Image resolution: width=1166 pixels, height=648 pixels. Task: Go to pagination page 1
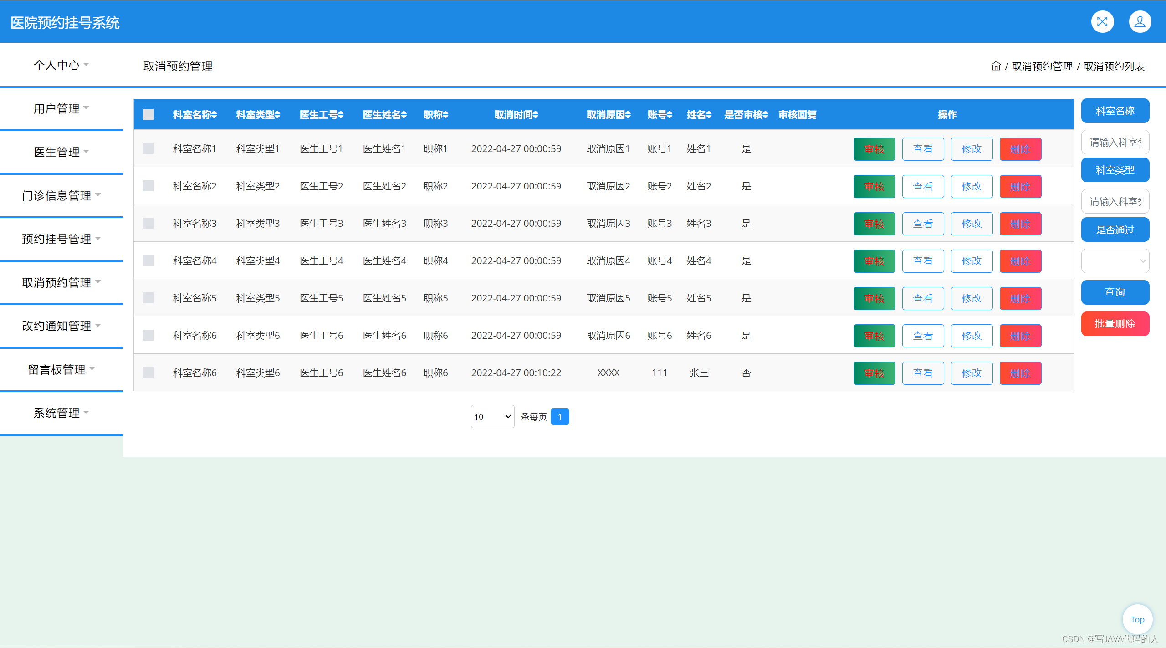click(x=560, y=417)
